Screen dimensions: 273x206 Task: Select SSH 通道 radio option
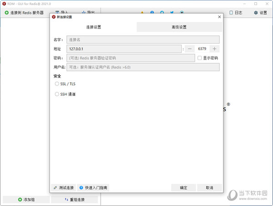coord(57,94)
